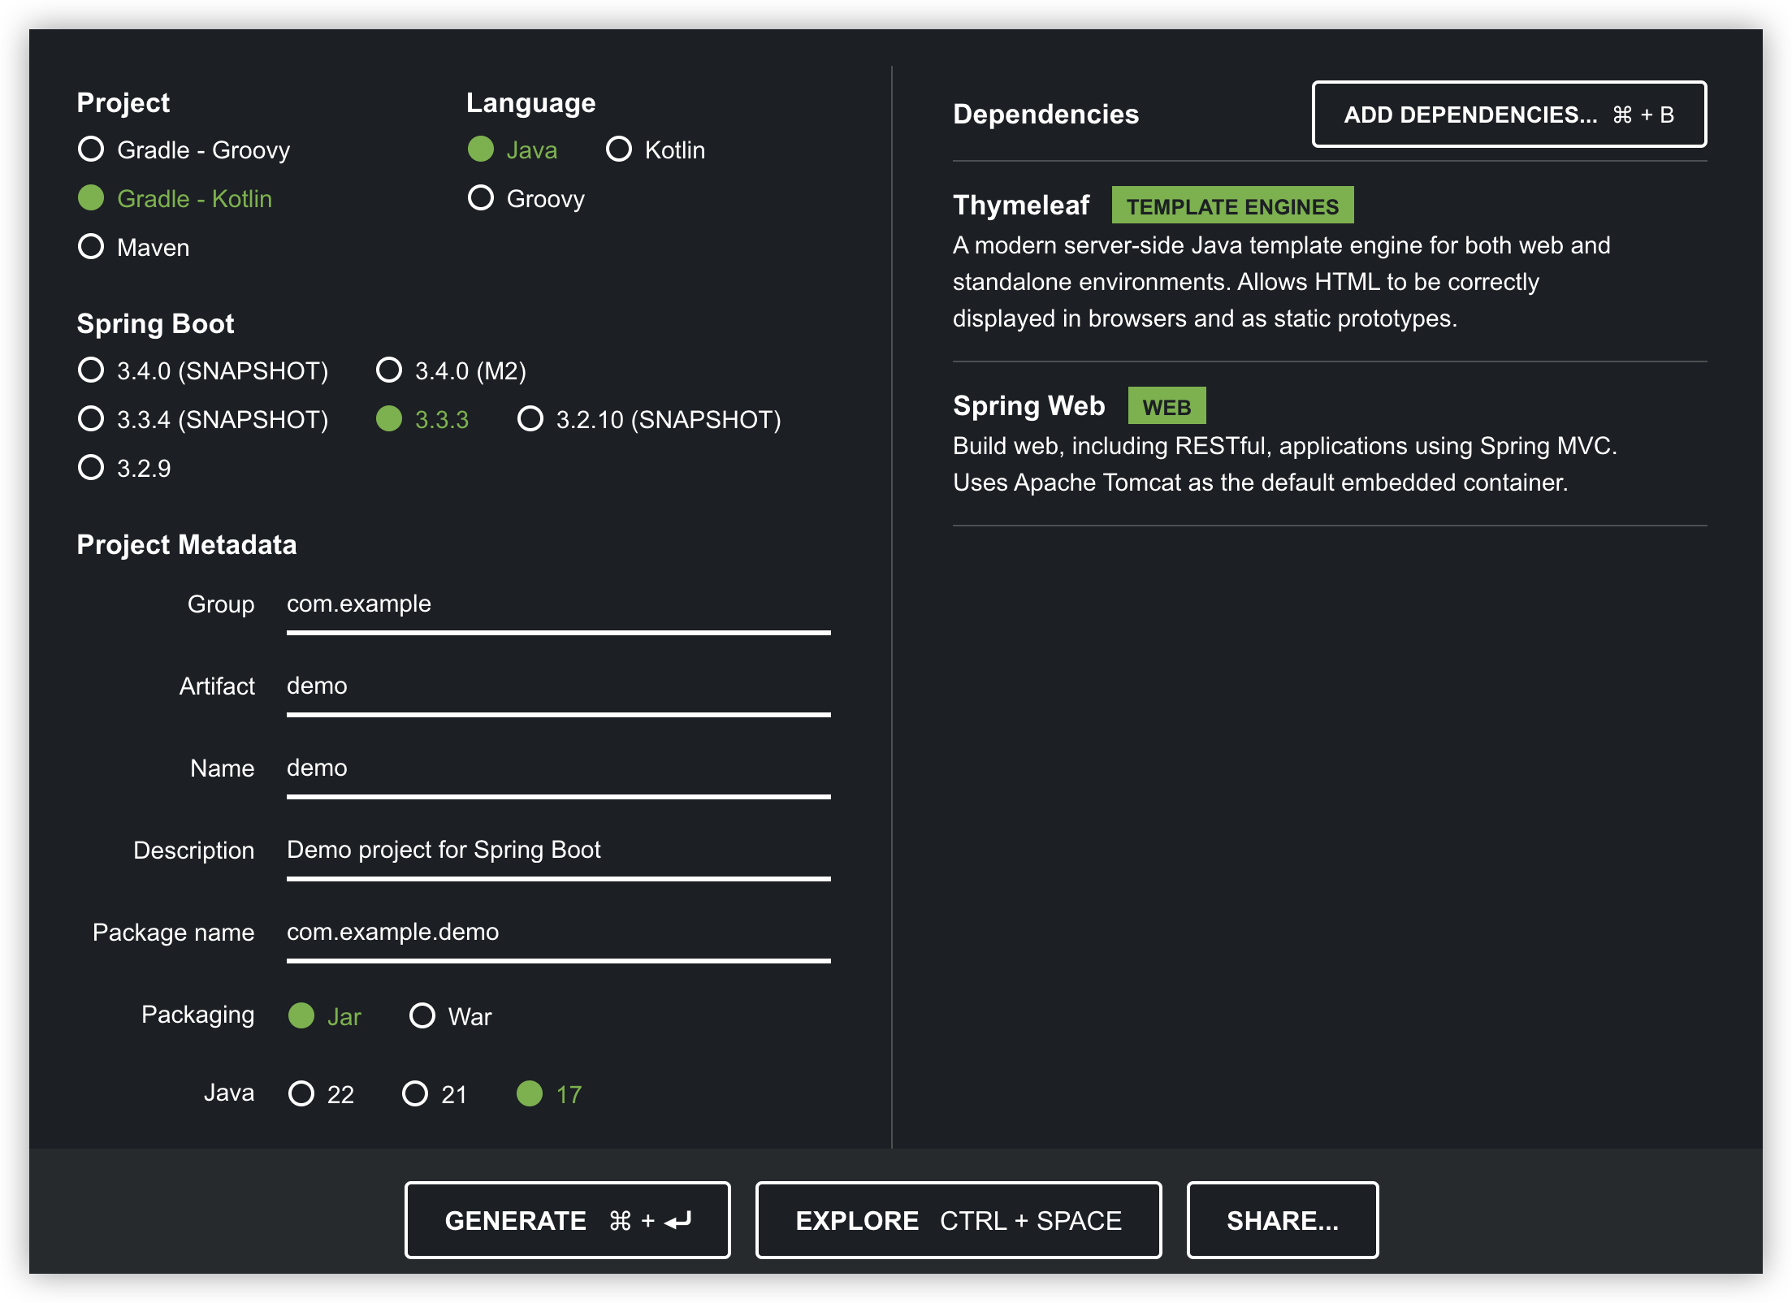The width and height of the screenshot is (1792, 1303).
Task: Select Gradle - Groovy project type
Action: click(91, 149)
